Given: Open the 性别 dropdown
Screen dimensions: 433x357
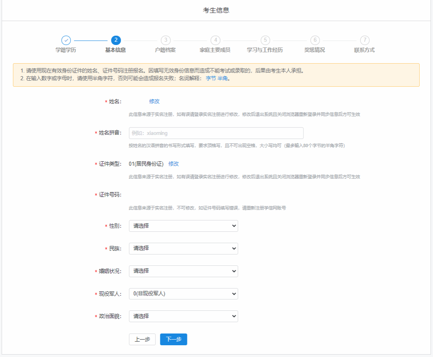Looking at the screenshot, I should tap(183, 226).
